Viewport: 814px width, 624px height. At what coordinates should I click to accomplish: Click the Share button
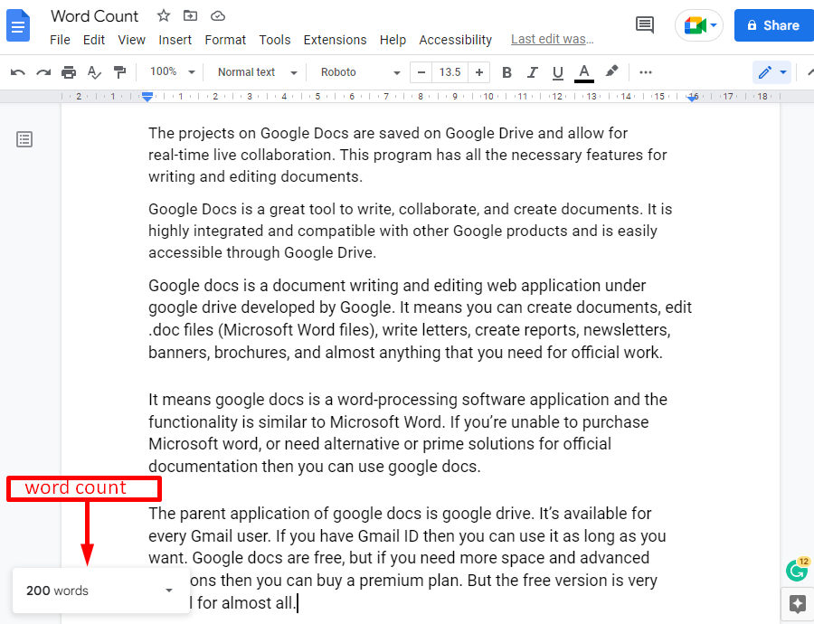(x=773, y=25)
